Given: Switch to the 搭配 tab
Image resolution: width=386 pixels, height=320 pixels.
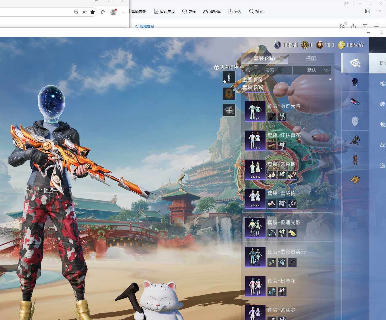Looking at the screenshot, I should [311, 58].
